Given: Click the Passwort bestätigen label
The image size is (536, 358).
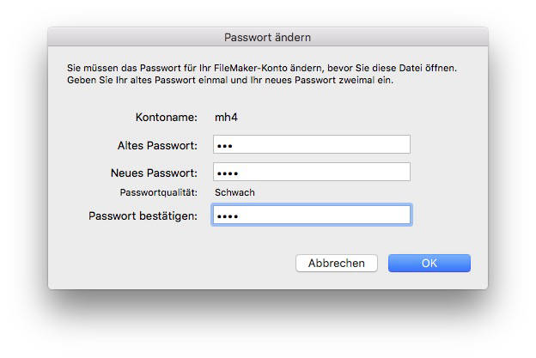Looking at the screenshot, I should tap(143, 215).
